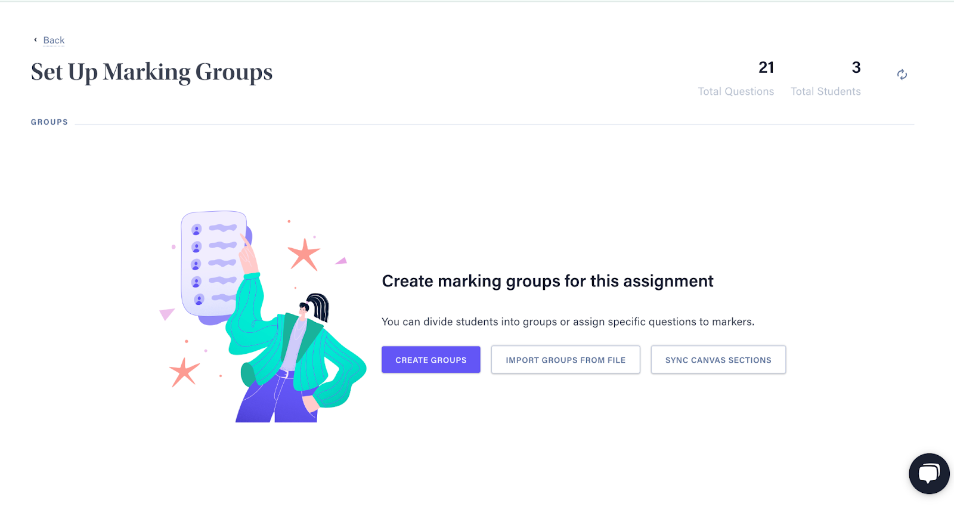Select the Set Up Marking Groups heading
This screenshot has height=525, width=954.
(x=152, y=72)
